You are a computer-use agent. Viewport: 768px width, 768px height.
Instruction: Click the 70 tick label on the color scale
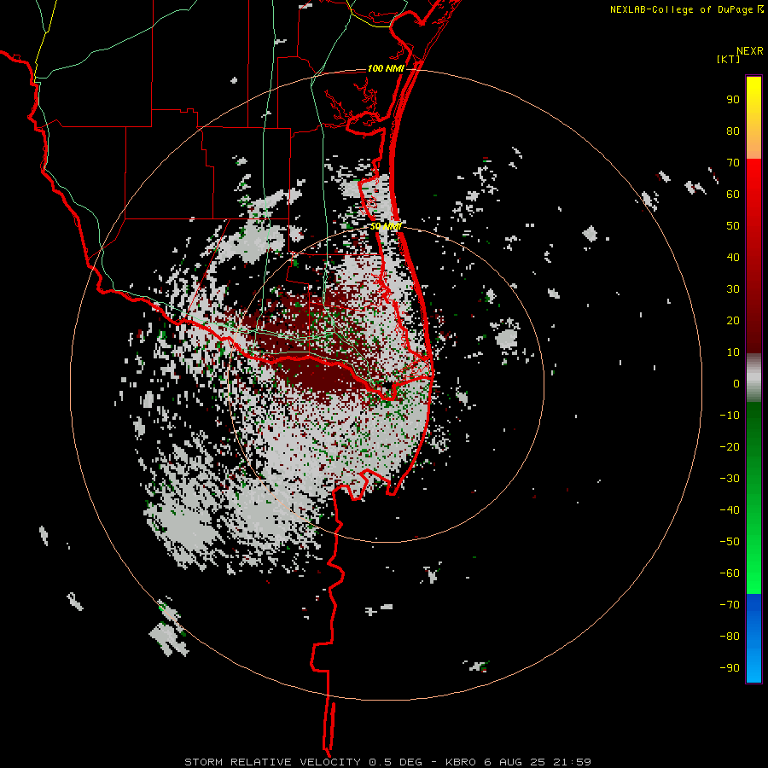pyautogui.click(x=733, y=163)
